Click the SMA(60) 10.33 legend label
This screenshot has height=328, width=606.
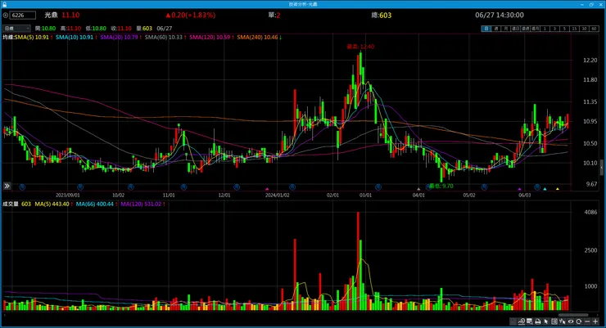click(x=163, y=38)
